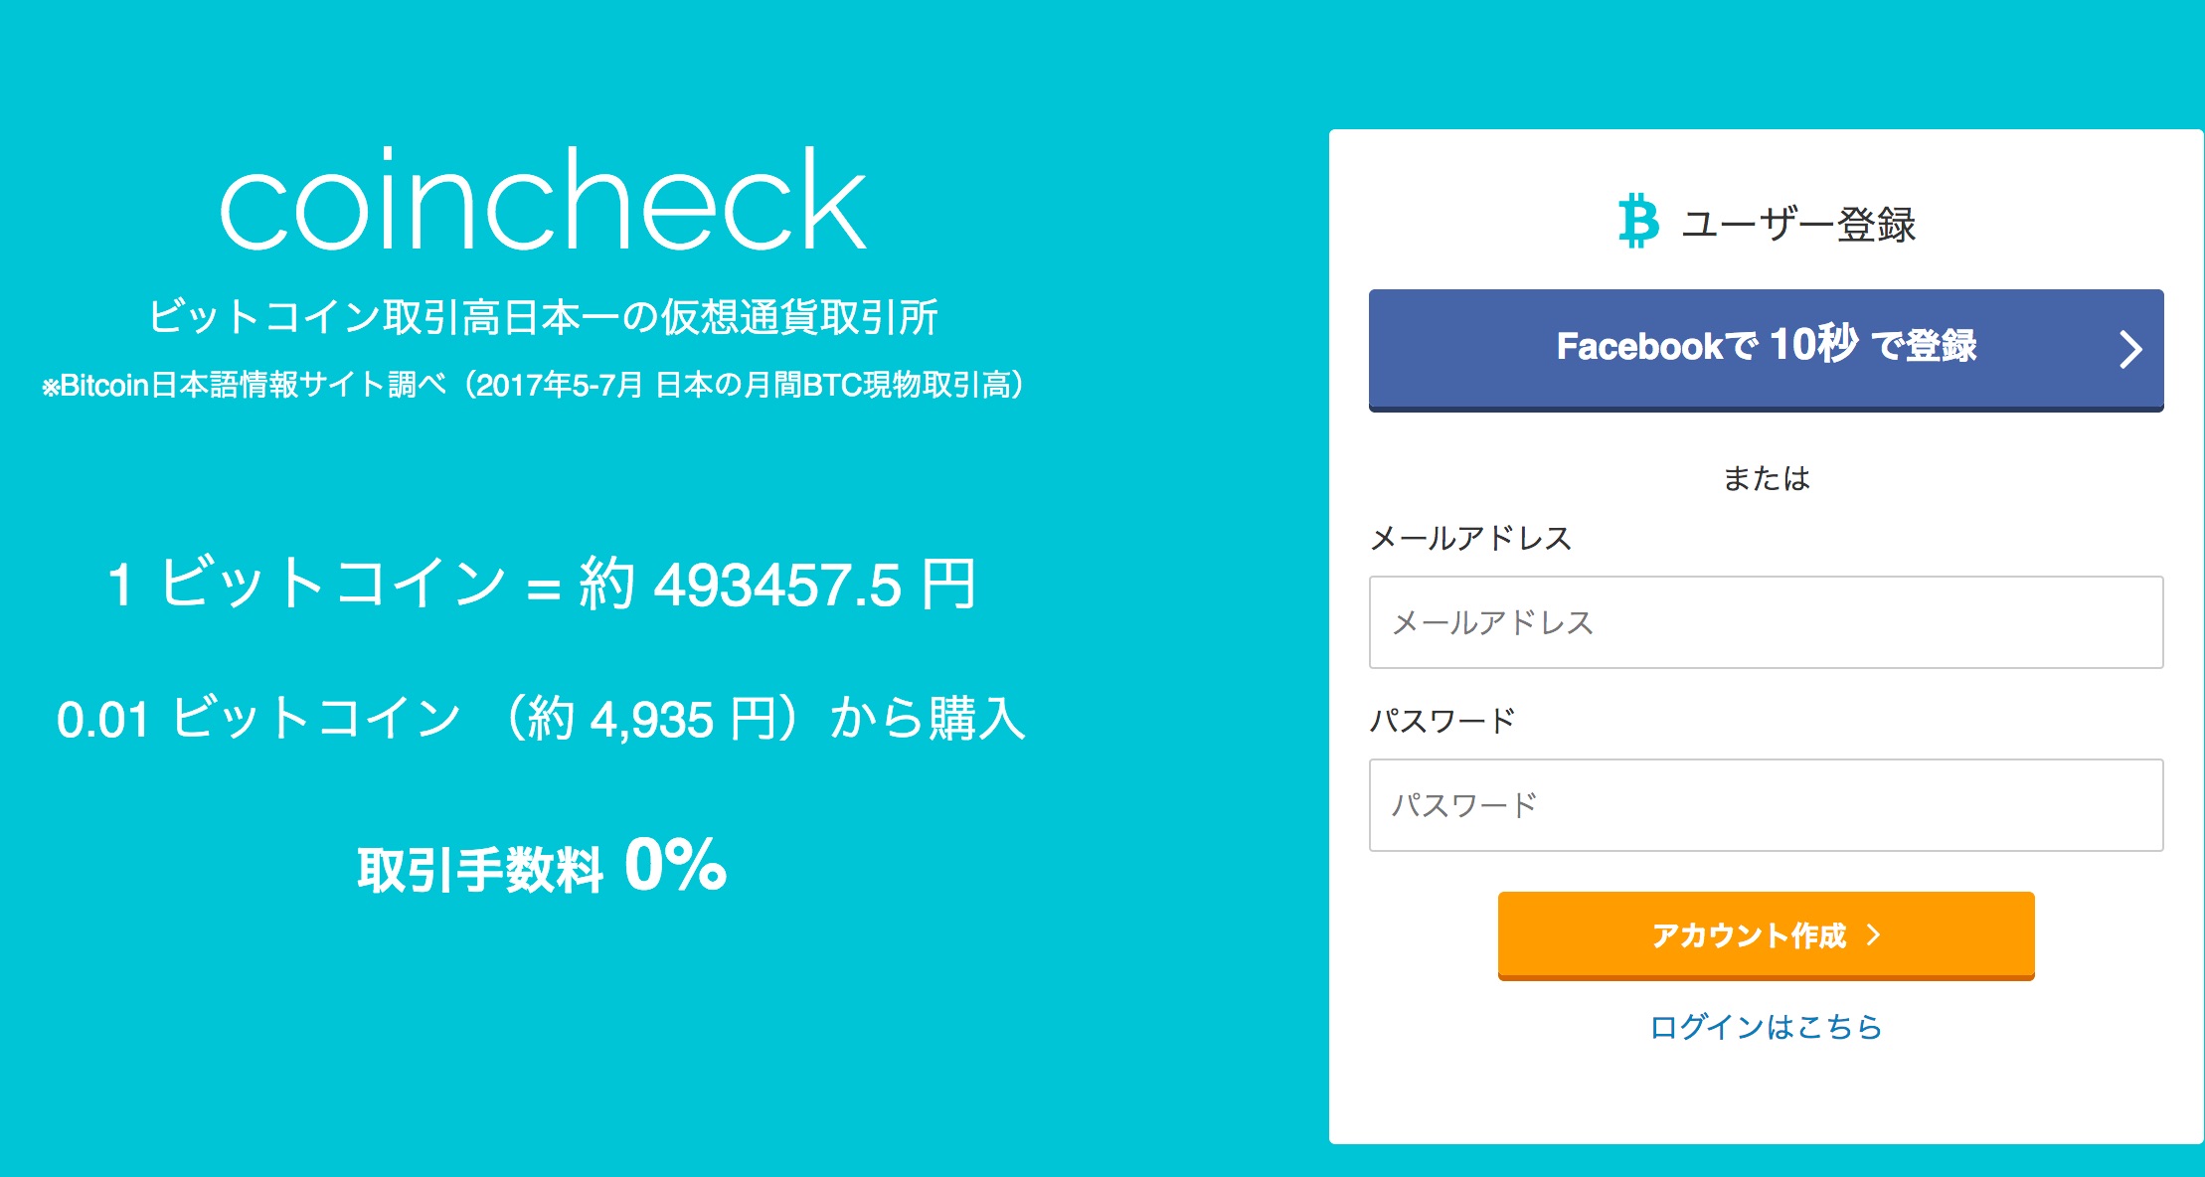
Task: Click the 0.01 ビットコイン text
Action: coord(258,719)
